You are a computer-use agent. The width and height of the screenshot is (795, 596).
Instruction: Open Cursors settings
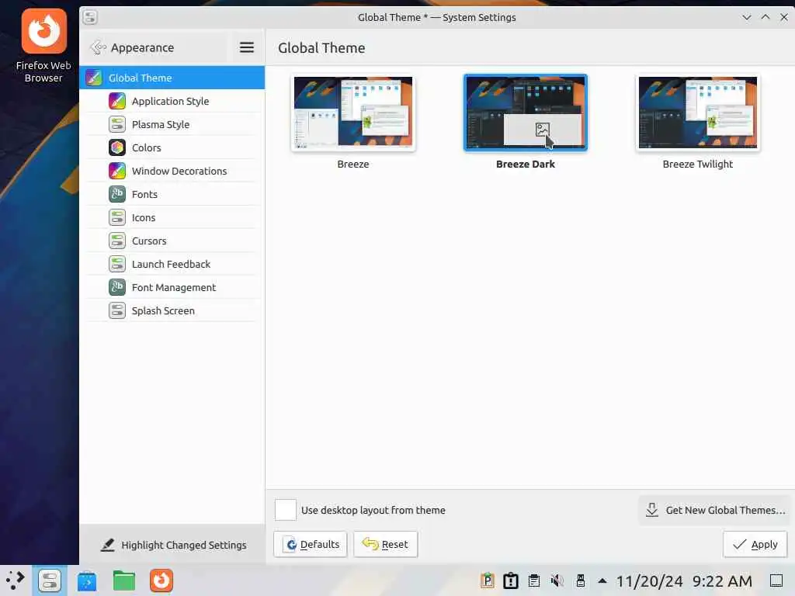tap(172, 241)
